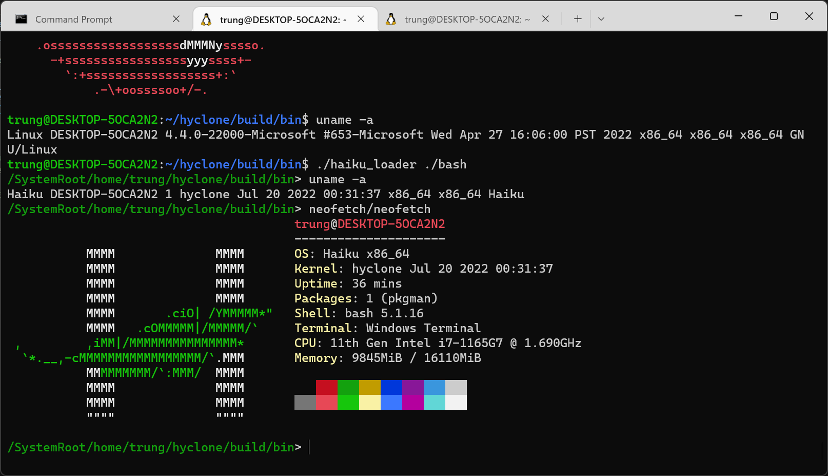This screenshot has width=828, height=476.
Task: Click the pale yellow neofetch color block
Action: (370, 402)
